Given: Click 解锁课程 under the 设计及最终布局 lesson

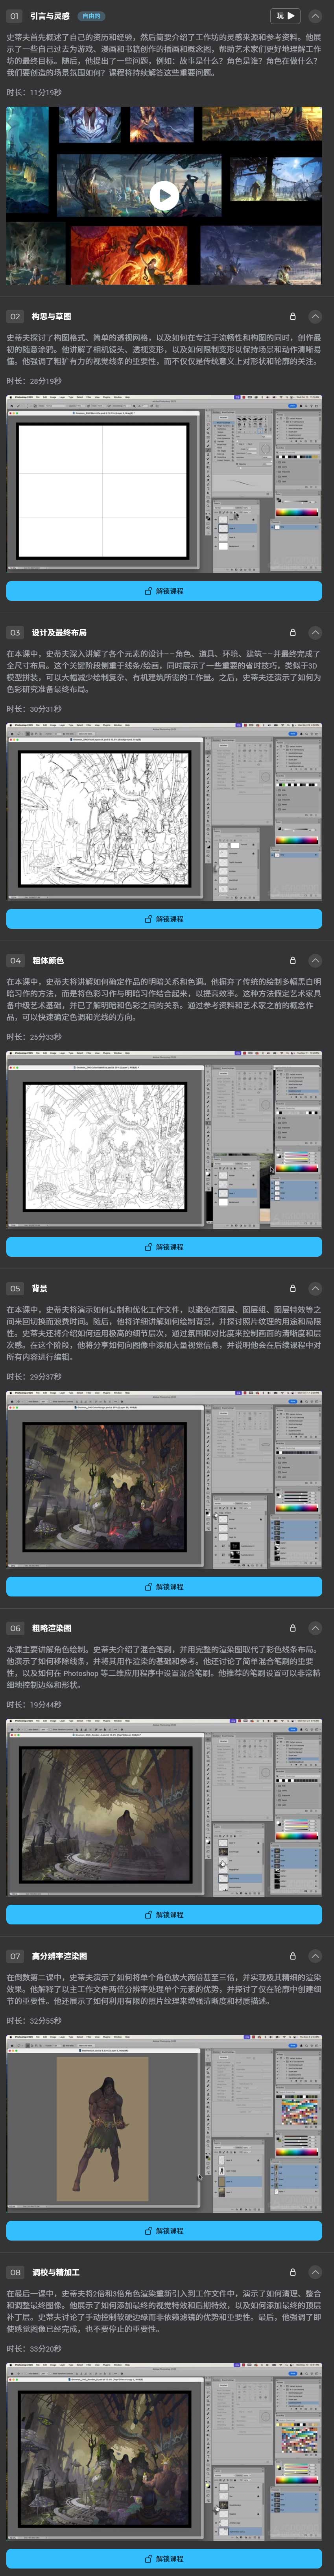Looking at the screenshot, I should pyautogui.click(x=164, y=919).
